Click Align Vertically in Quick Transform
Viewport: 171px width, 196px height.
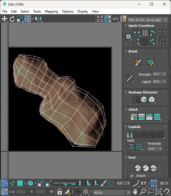137,42
